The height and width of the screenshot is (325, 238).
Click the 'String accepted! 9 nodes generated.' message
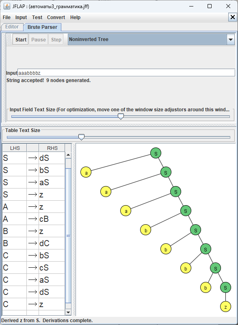point(48,80)
